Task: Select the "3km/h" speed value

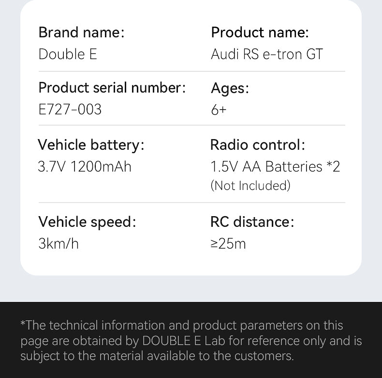Action: (x=59, y=243)
